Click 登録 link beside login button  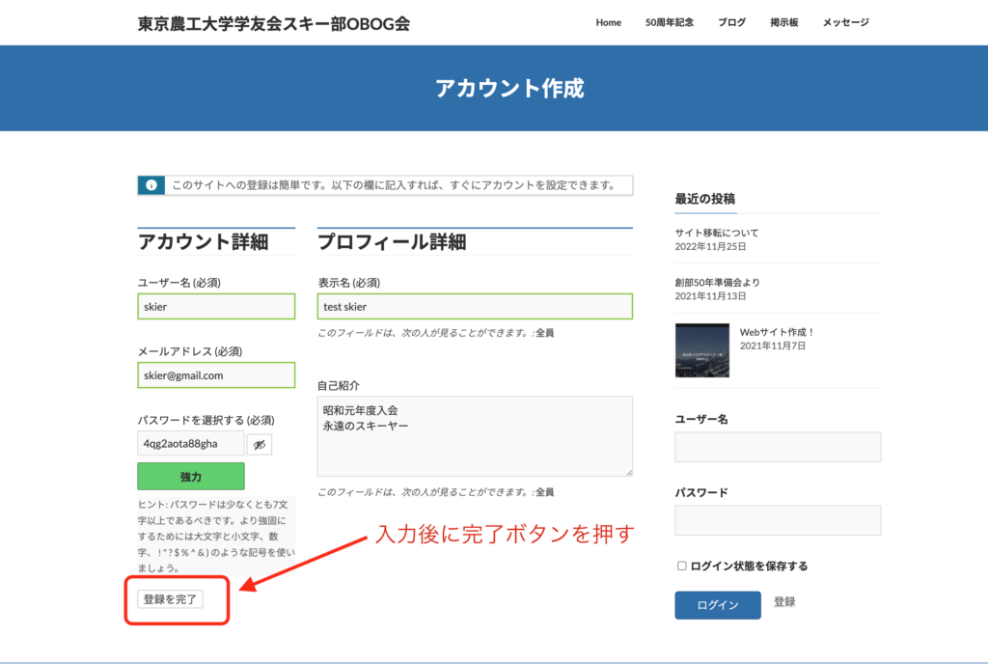784,602
